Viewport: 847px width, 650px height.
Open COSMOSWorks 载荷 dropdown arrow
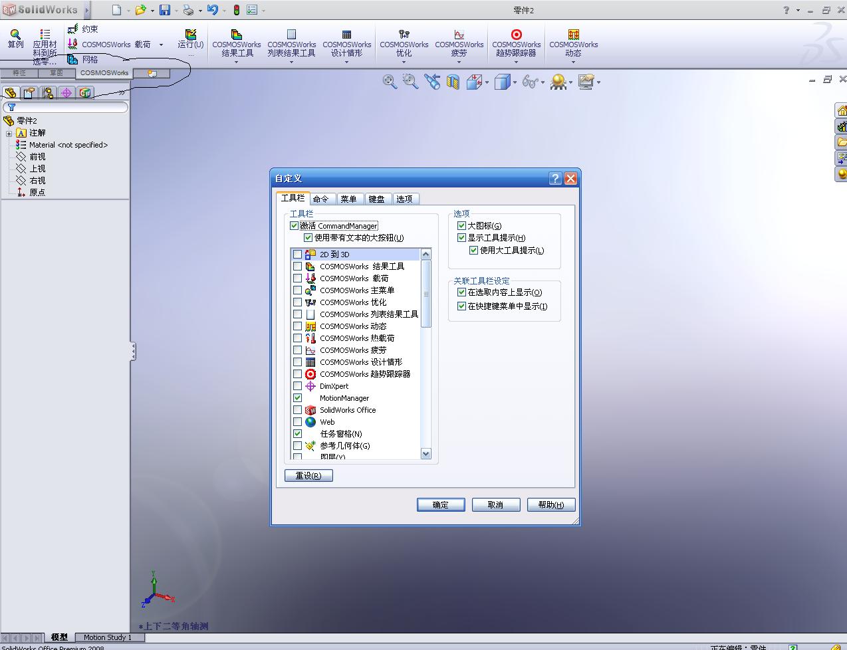161,45
